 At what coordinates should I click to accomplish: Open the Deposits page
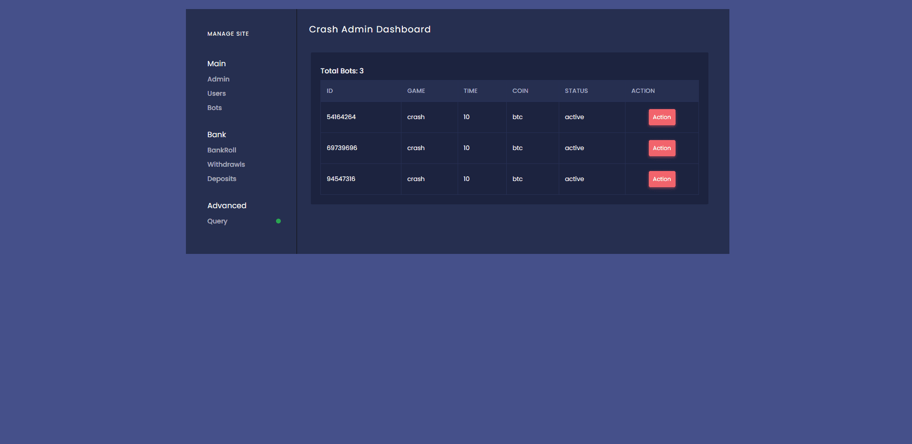point(222,179)
